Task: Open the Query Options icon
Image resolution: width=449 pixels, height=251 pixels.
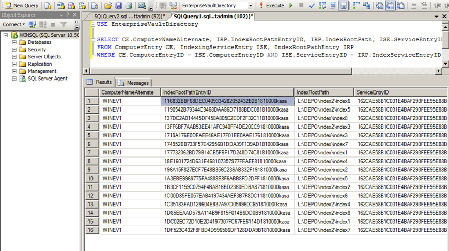Action: (333, 5)
